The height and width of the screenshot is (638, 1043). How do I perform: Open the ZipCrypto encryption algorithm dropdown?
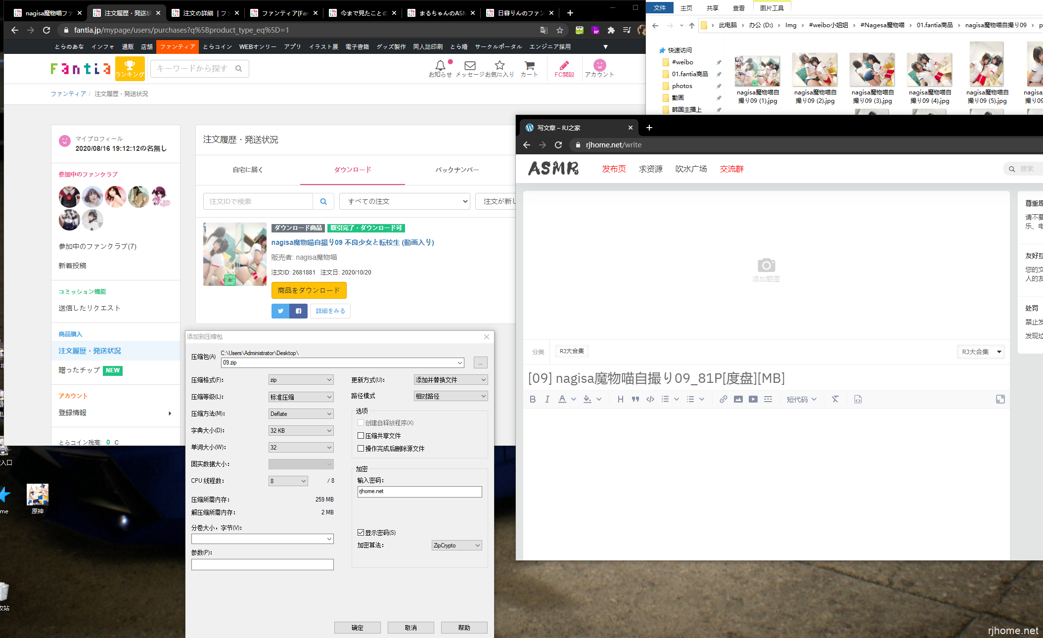[456, 545]
